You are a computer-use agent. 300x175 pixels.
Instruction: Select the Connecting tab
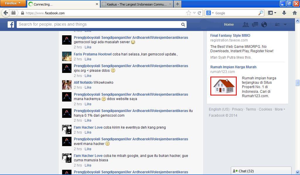(64, 4)
